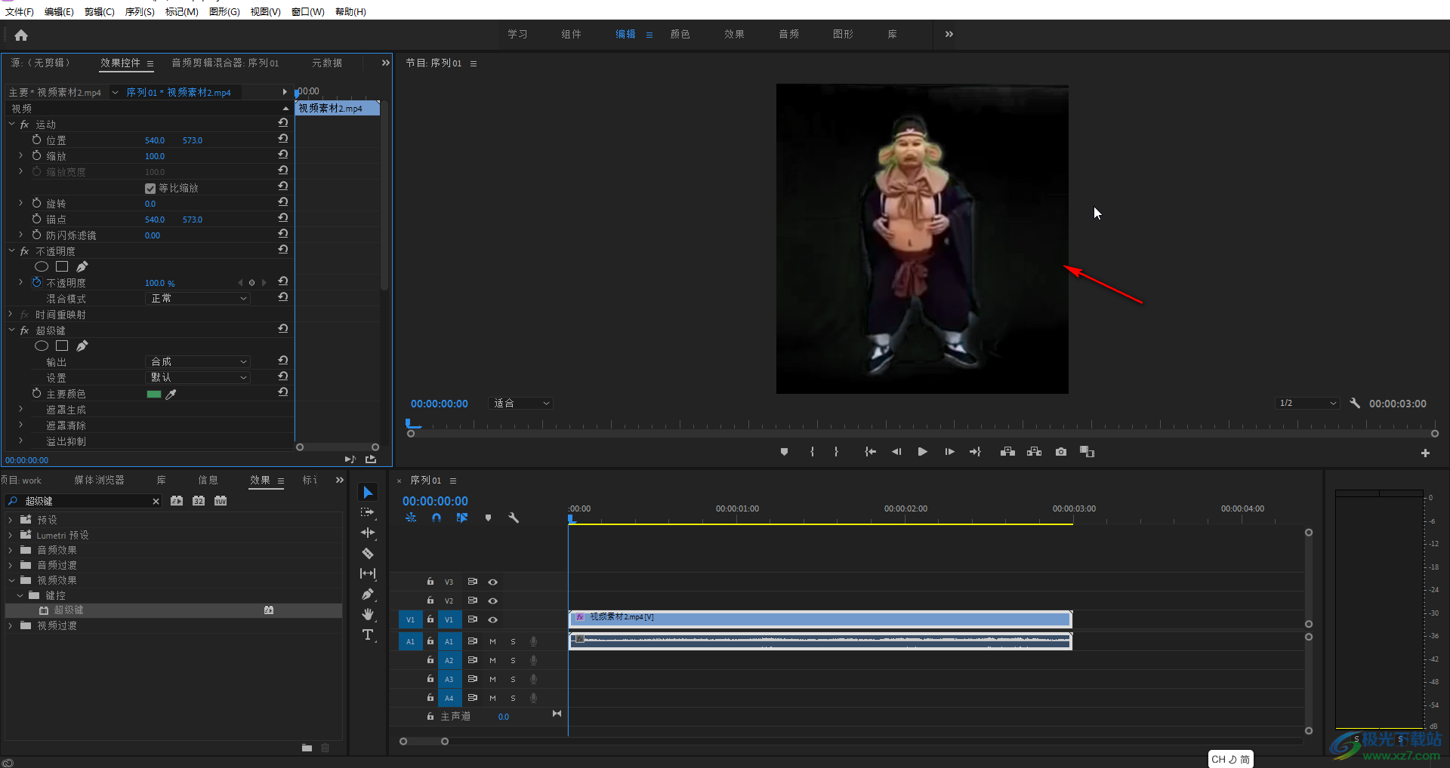Switch to Audio workspace tab
The image size is (1450, 768).
[788, 34]
